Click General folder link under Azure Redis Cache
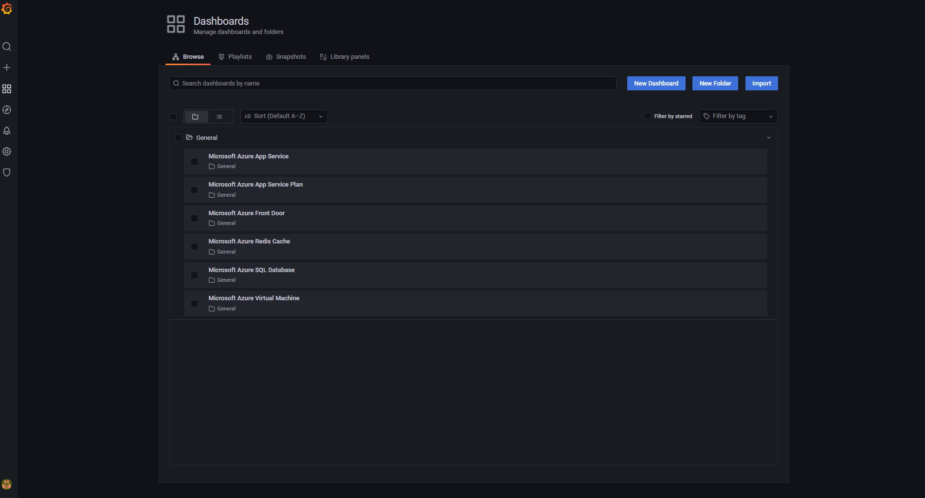Viewport: 925px width, 498px height. [x=222, y=252]
